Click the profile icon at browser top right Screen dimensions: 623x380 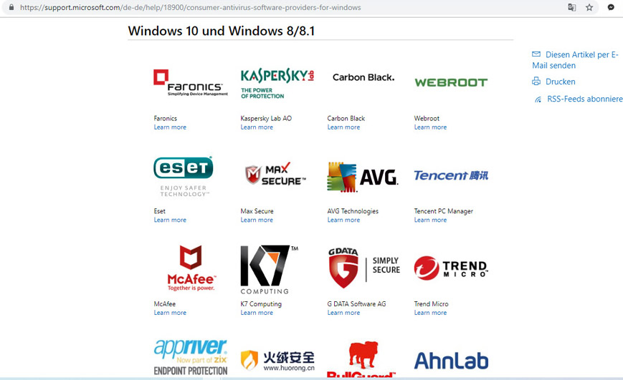pos(611,7)
